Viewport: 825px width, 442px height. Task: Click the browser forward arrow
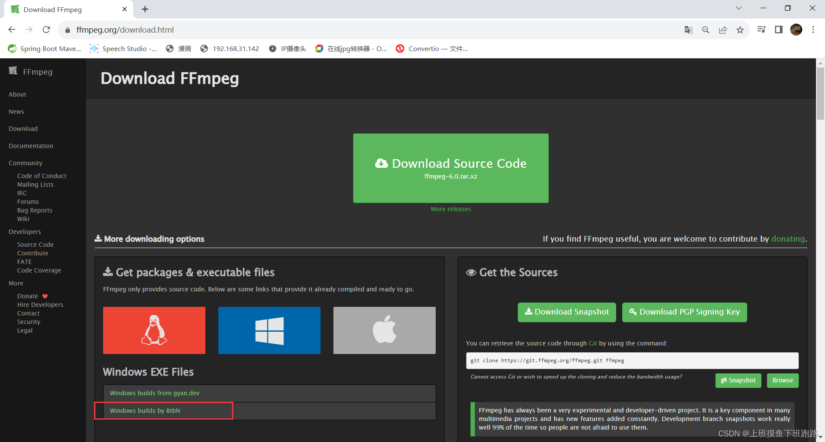click(29, 30)
